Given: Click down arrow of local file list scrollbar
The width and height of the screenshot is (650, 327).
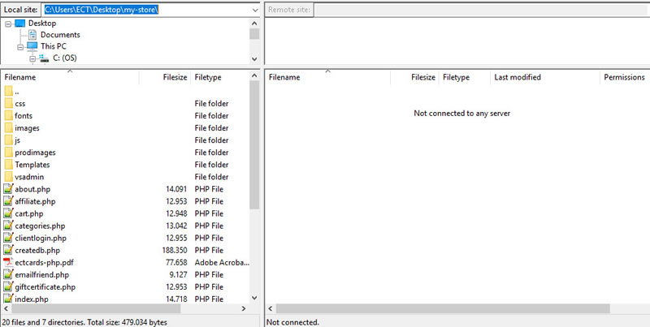Looking at the screenshot, I should pyautogui.click(x=254, y=298).
